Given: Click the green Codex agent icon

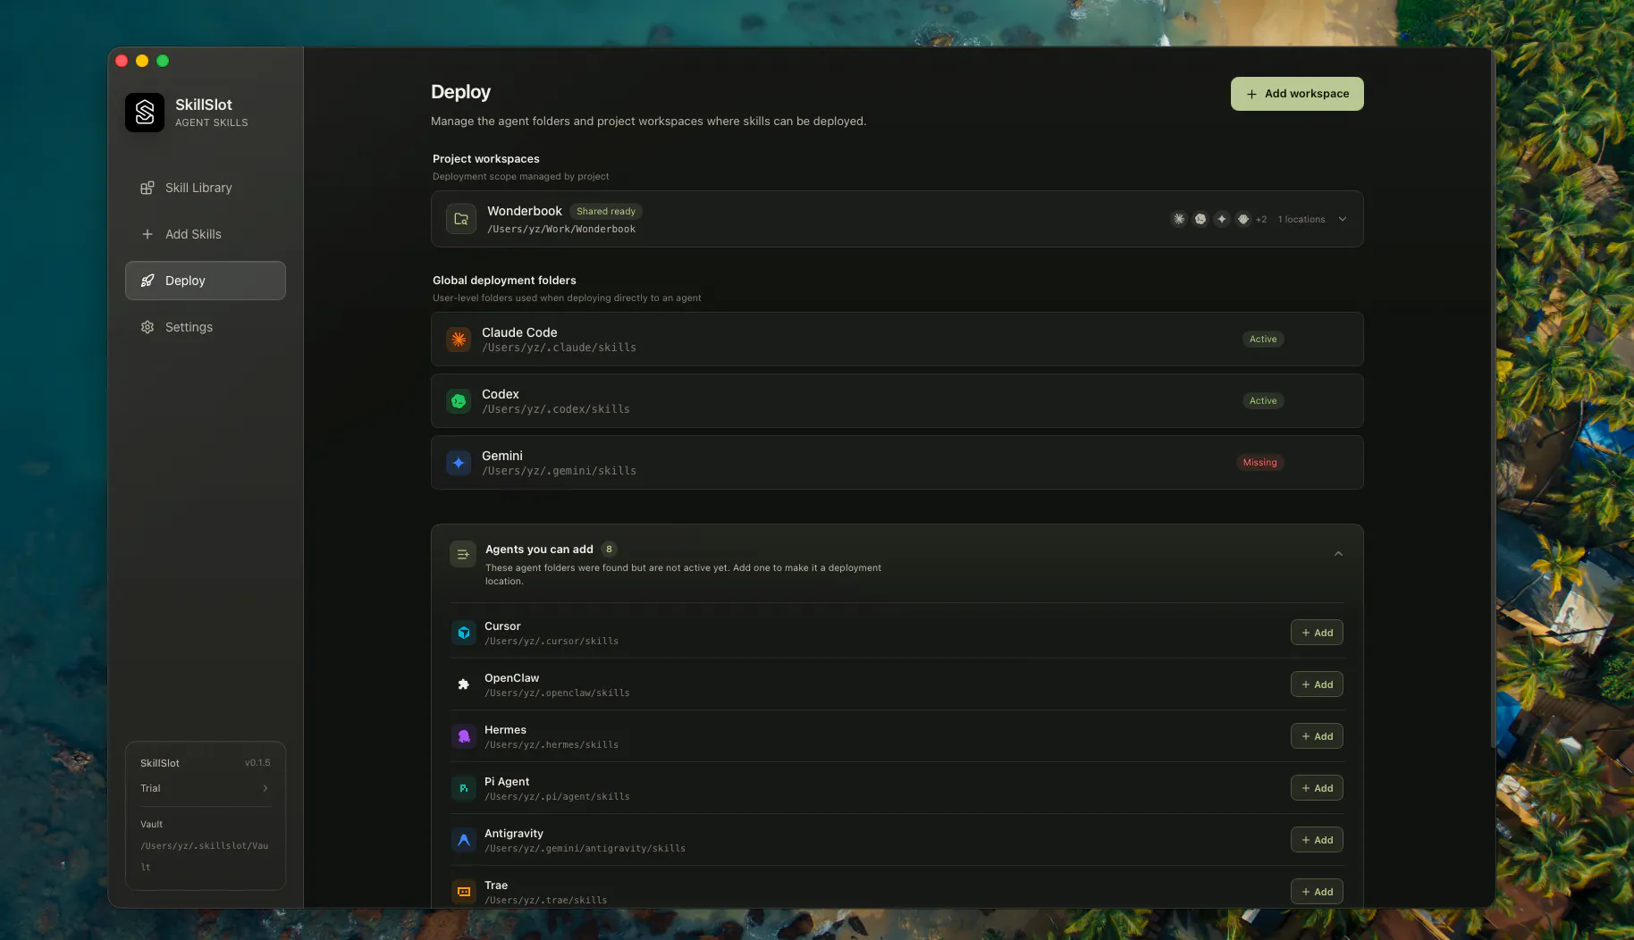Looking at the screenshot, I should pyautogui.click(x=459, y=401).
